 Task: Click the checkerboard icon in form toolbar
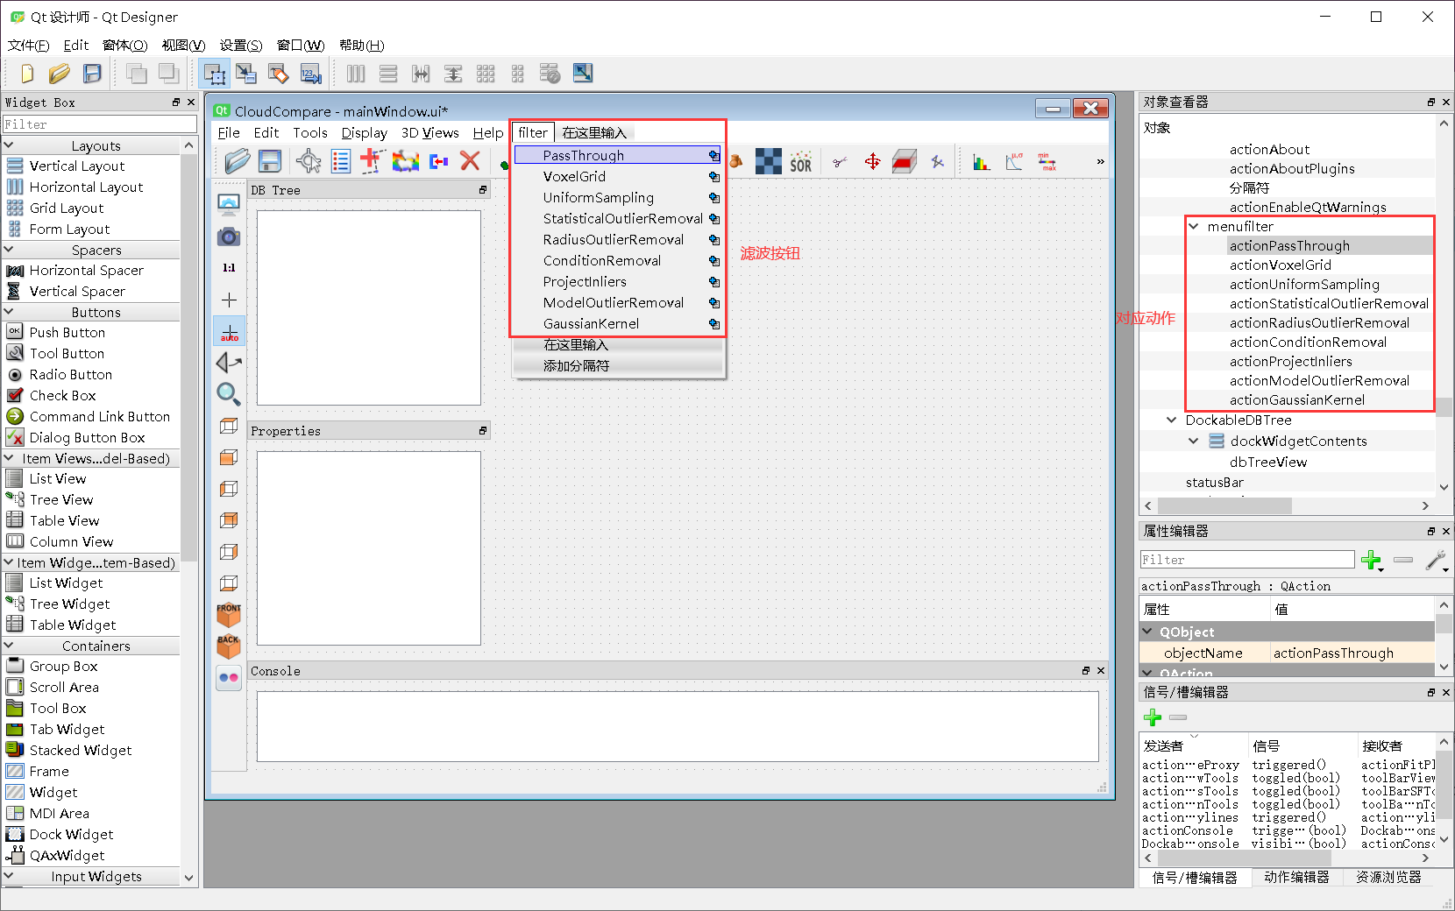click(x=769, y=161)
